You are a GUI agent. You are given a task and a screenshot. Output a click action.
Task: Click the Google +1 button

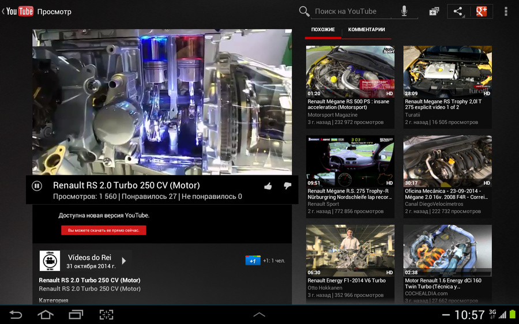[x=253, y=261]
